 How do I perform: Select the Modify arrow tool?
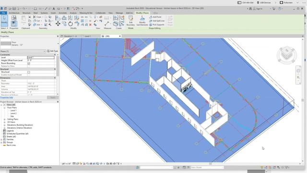tap(4, 21)
